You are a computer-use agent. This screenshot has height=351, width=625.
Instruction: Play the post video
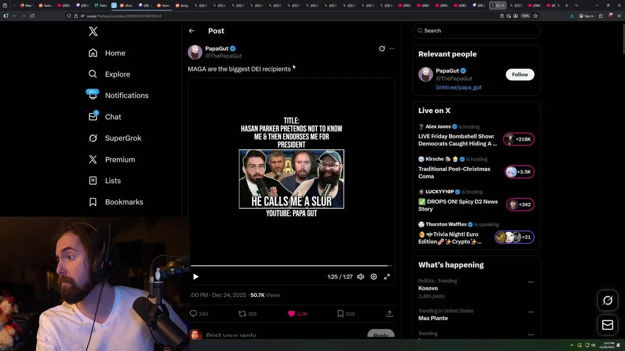pyautogui.click(x=196, y=277)
